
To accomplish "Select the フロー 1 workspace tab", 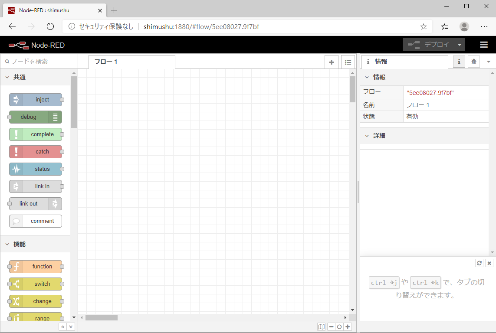I will (x=131, y=62).
